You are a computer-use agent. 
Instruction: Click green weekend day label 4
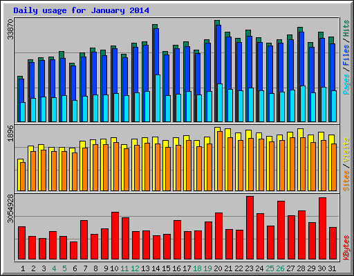tap(54, 268)
